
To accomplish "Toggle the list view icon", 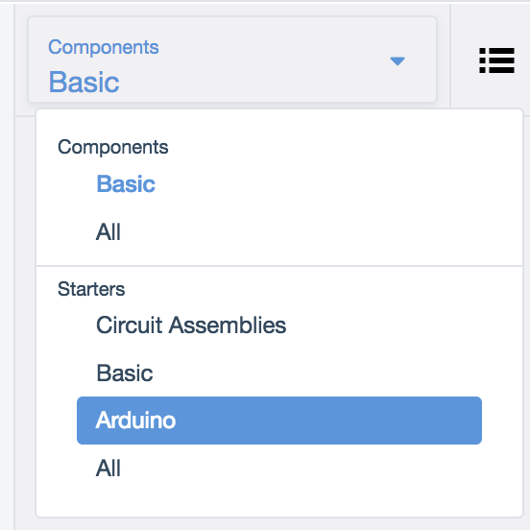I will (496, 60).
